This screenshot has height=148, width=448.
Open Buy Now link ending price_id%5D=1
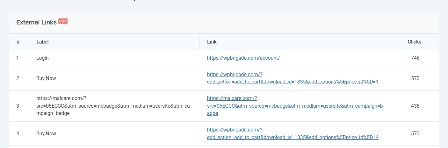(293, 78)
